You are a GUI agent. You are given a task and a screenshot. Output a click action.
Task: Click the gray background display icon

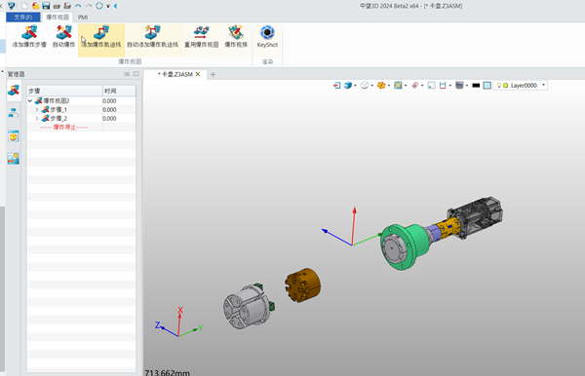pyautogui.click(x=459, y=86)
